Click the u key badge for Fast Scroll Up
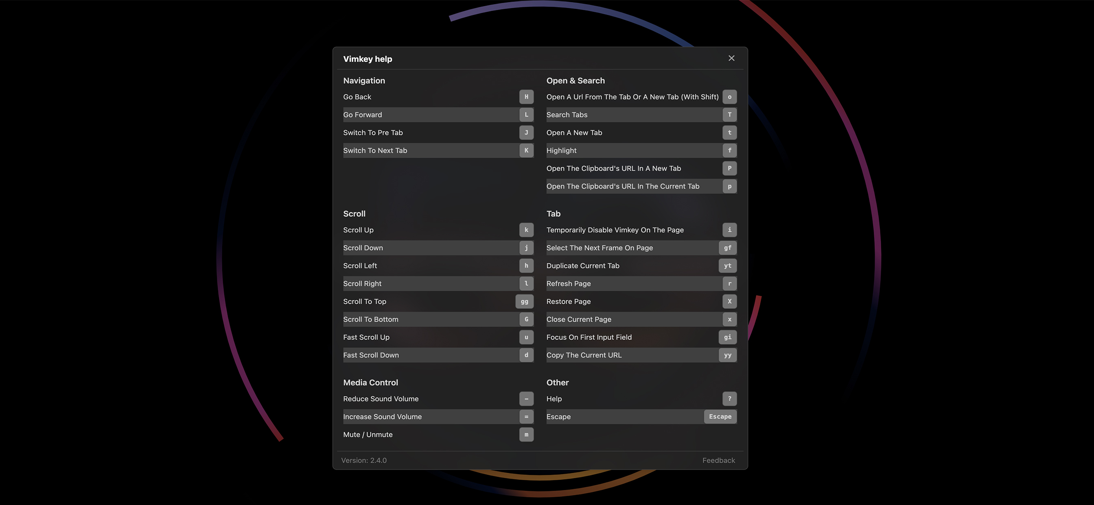 (526, 337)
